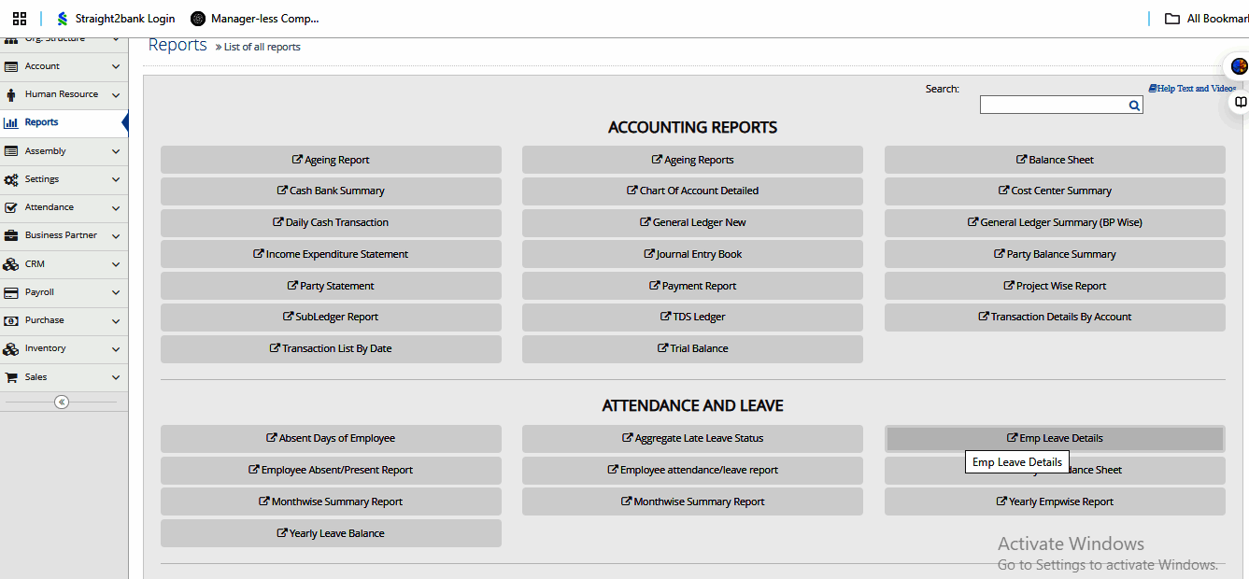Screen dimensions: 1249x579
Task: Expand the Payroll menu chevron
Action: click(x=116, y=292)
